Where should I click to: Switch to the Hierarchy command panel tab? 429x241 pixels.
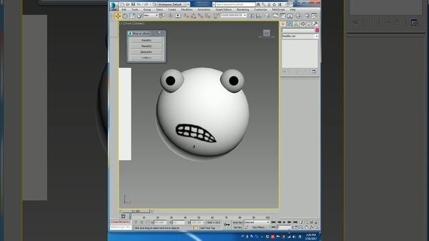[x=296, y=24]
